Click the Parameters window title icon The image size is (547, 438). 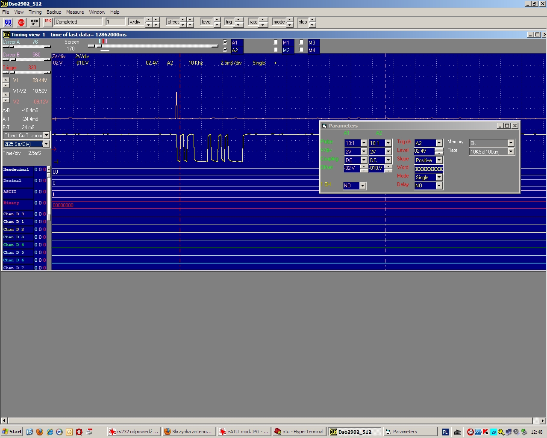click(324, 126)
